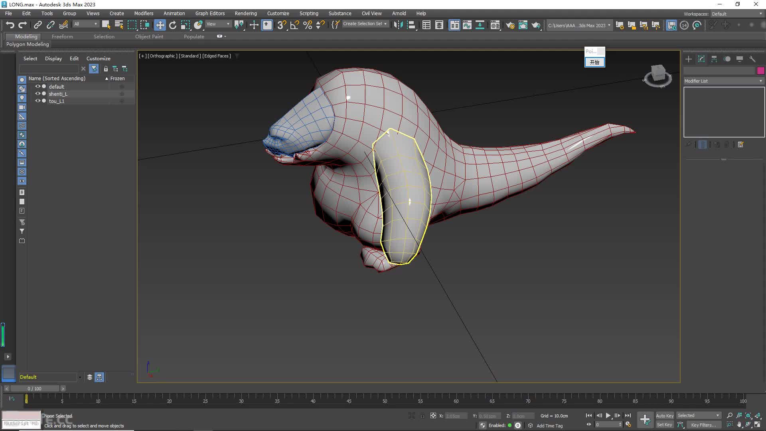Open the Scripting menu
766x431 pixels.
pos(309,13)
